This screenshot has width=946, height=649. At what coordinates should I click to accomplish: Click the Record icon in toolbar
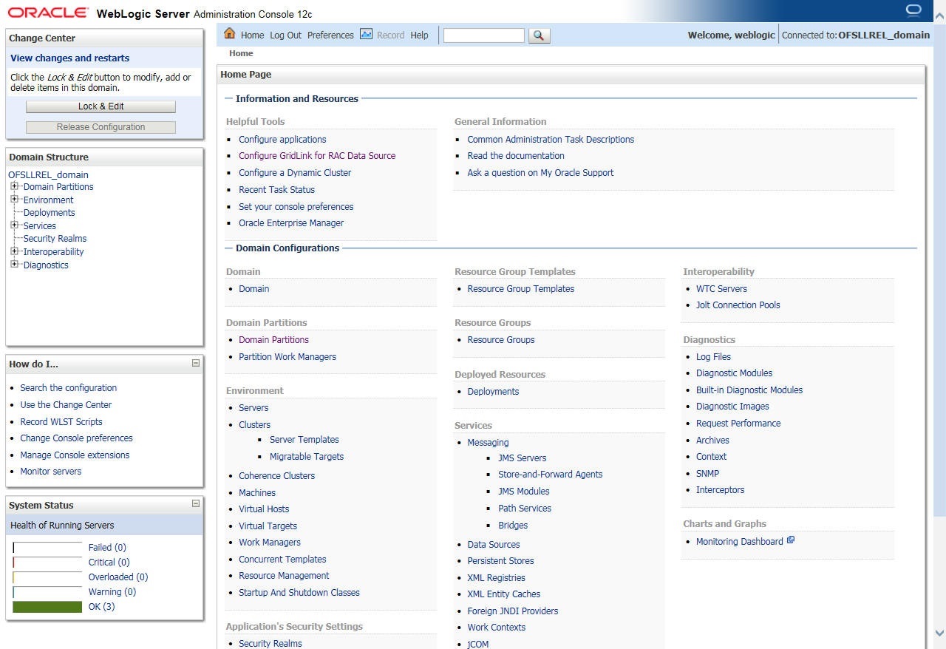point(366,34)
